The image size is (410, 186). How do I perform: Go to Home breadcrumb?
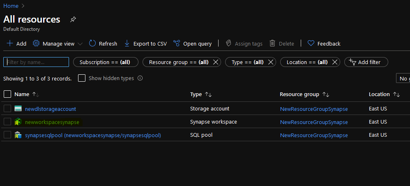tap(11, 6)
